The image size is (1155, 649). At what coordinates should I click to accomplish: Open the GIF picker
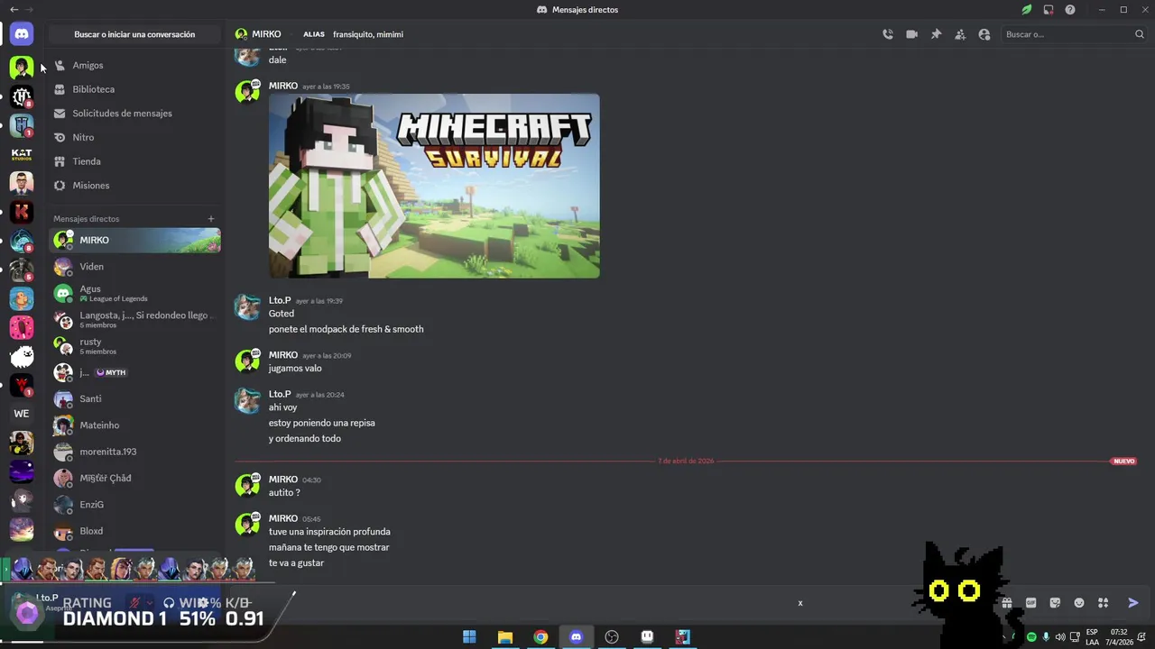point(1031,603)
